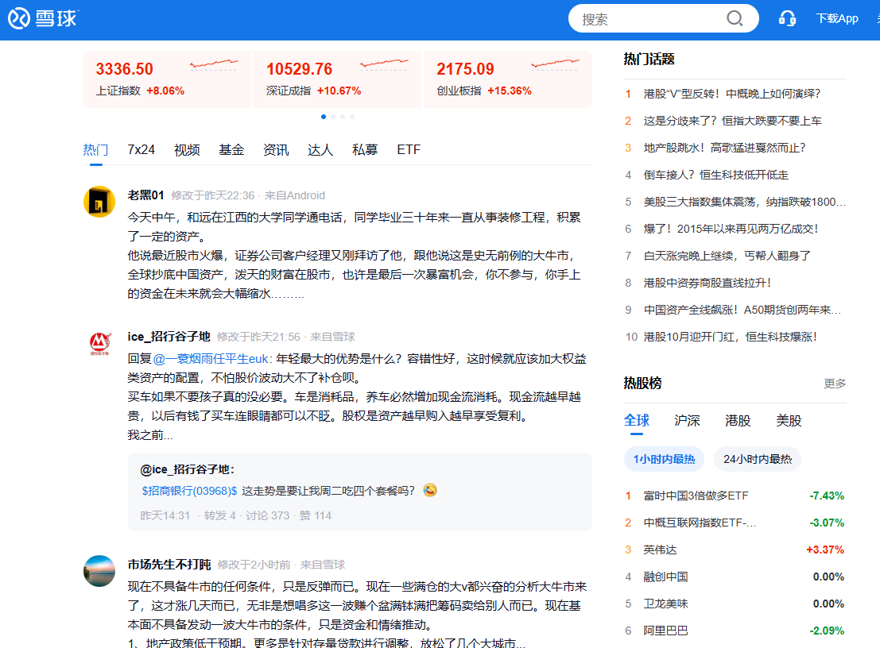Switch to the 达人 tab

(x=320, y=149)
